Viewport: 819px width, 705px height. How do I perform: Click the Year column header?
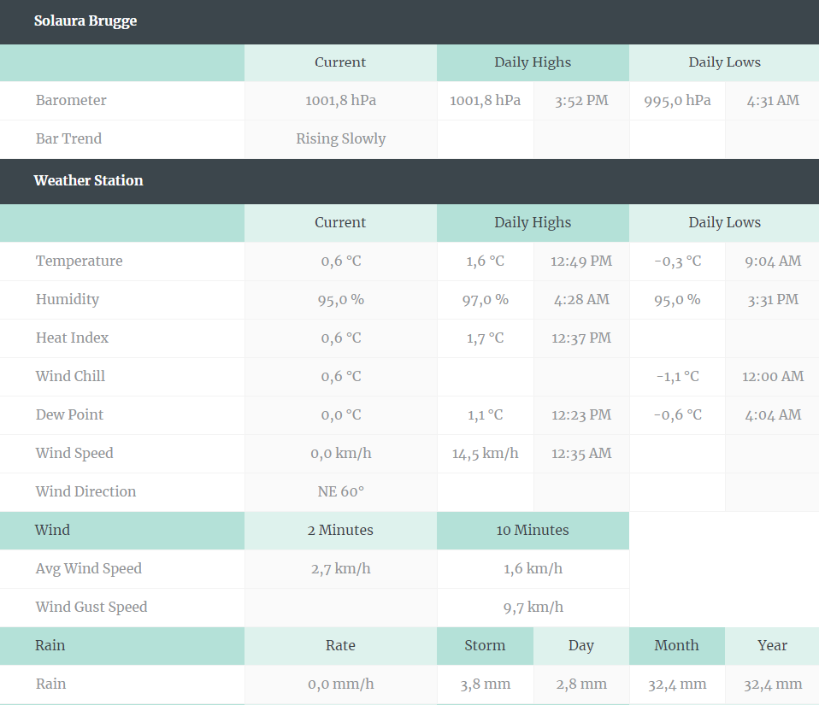[773, 646]
